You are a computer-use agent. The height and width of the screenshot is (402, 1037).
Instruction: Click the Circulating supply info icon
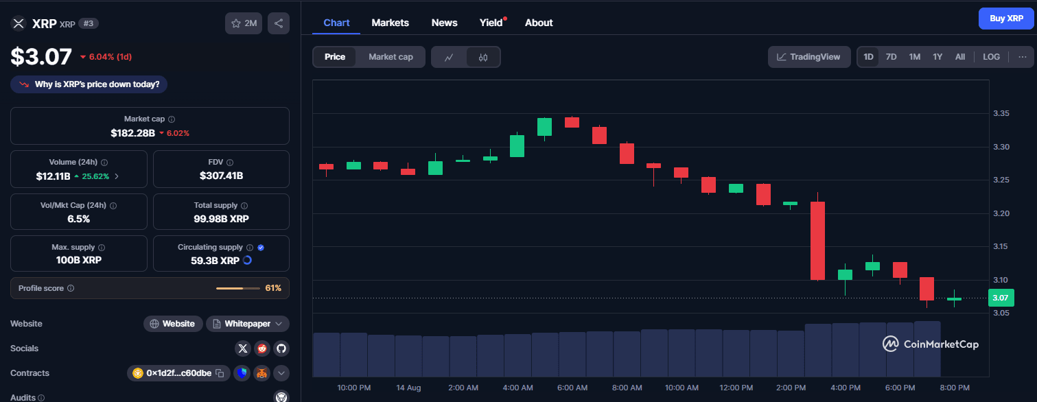250,248
